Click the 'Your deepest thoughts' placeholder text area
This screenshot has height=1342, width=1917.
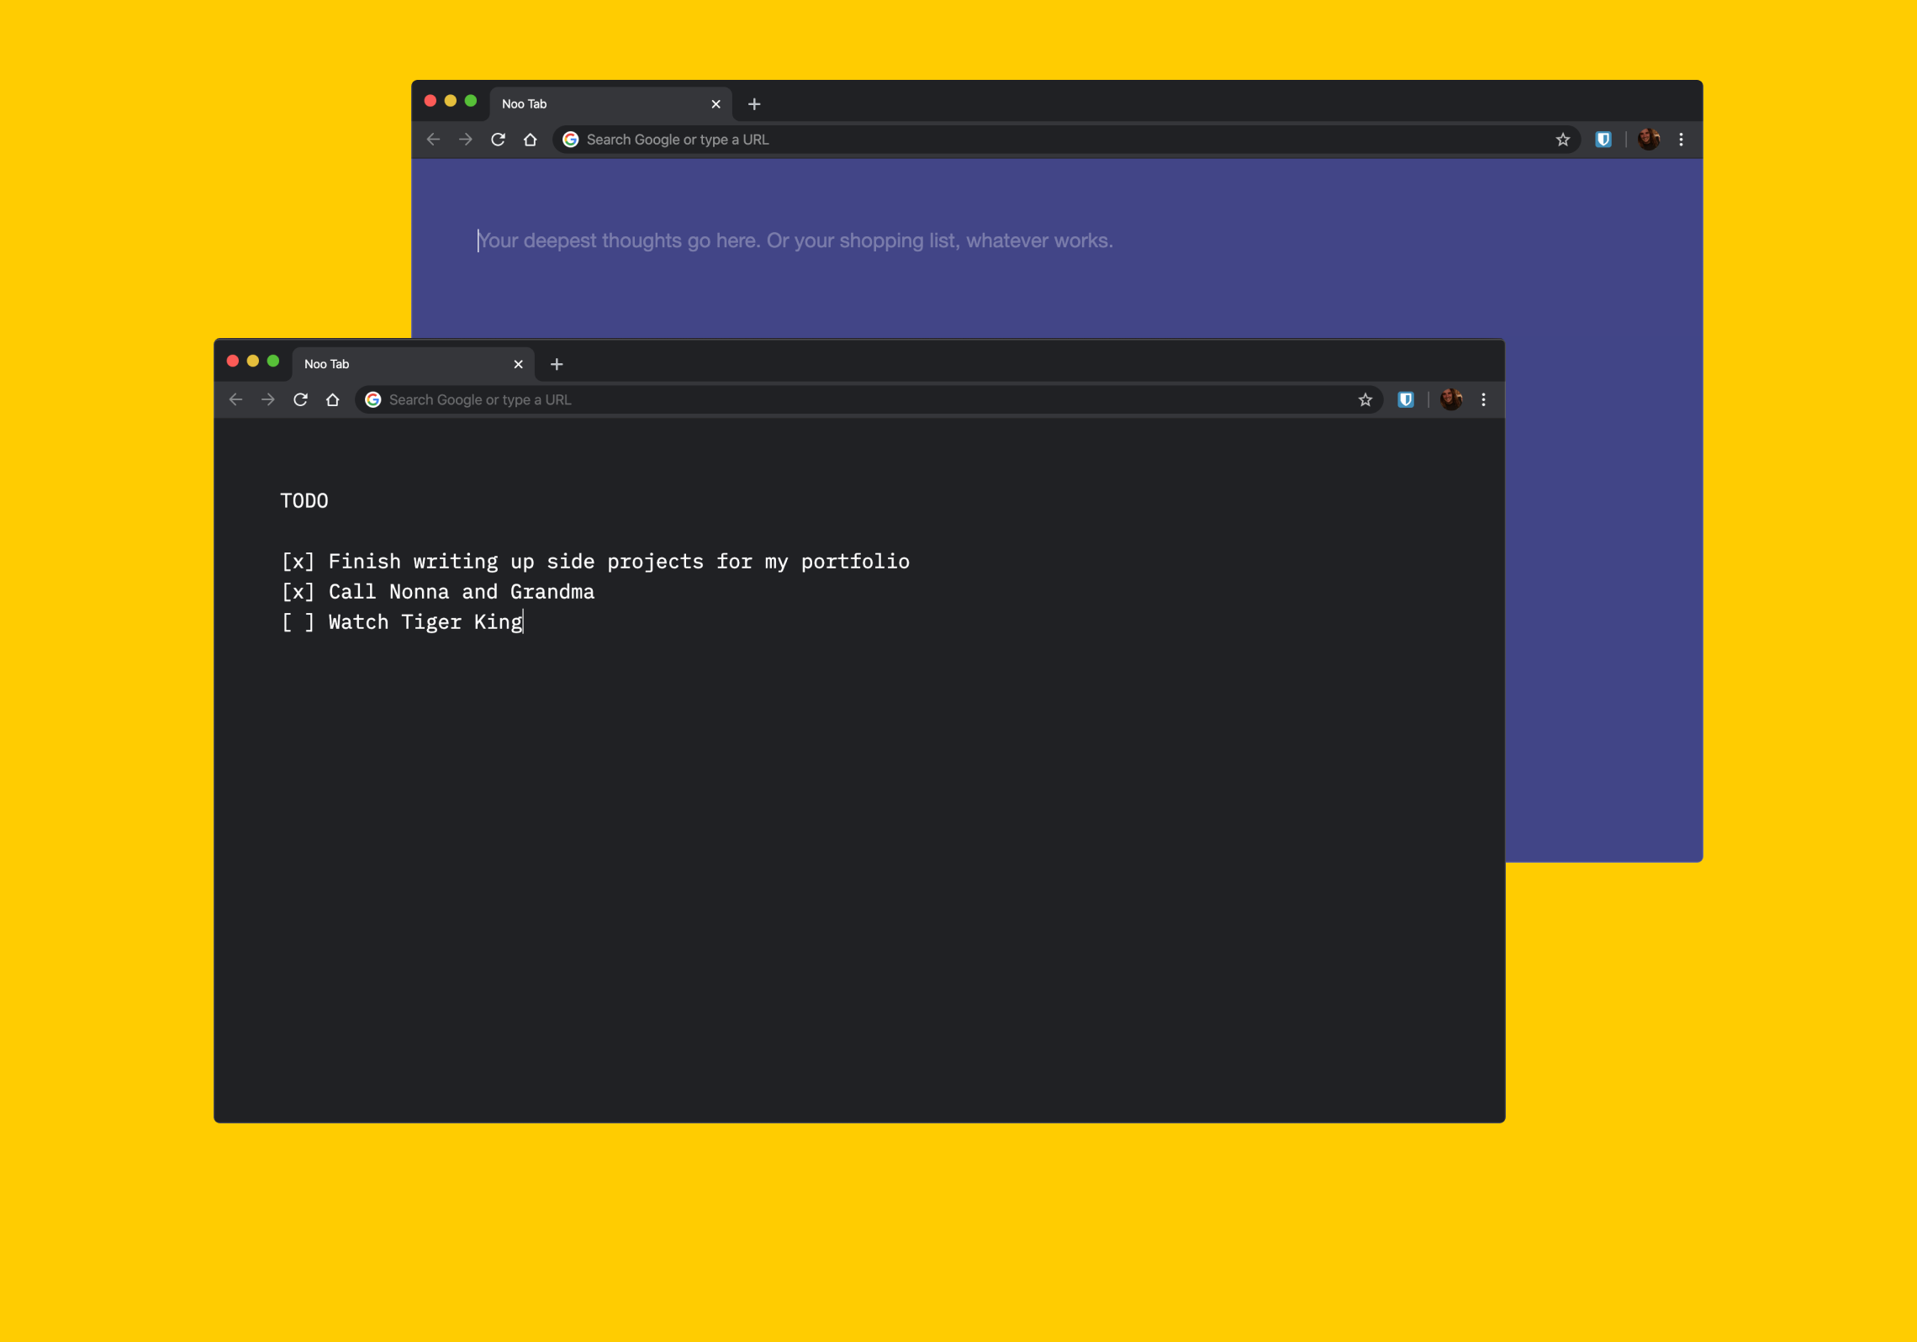[795, 240]
